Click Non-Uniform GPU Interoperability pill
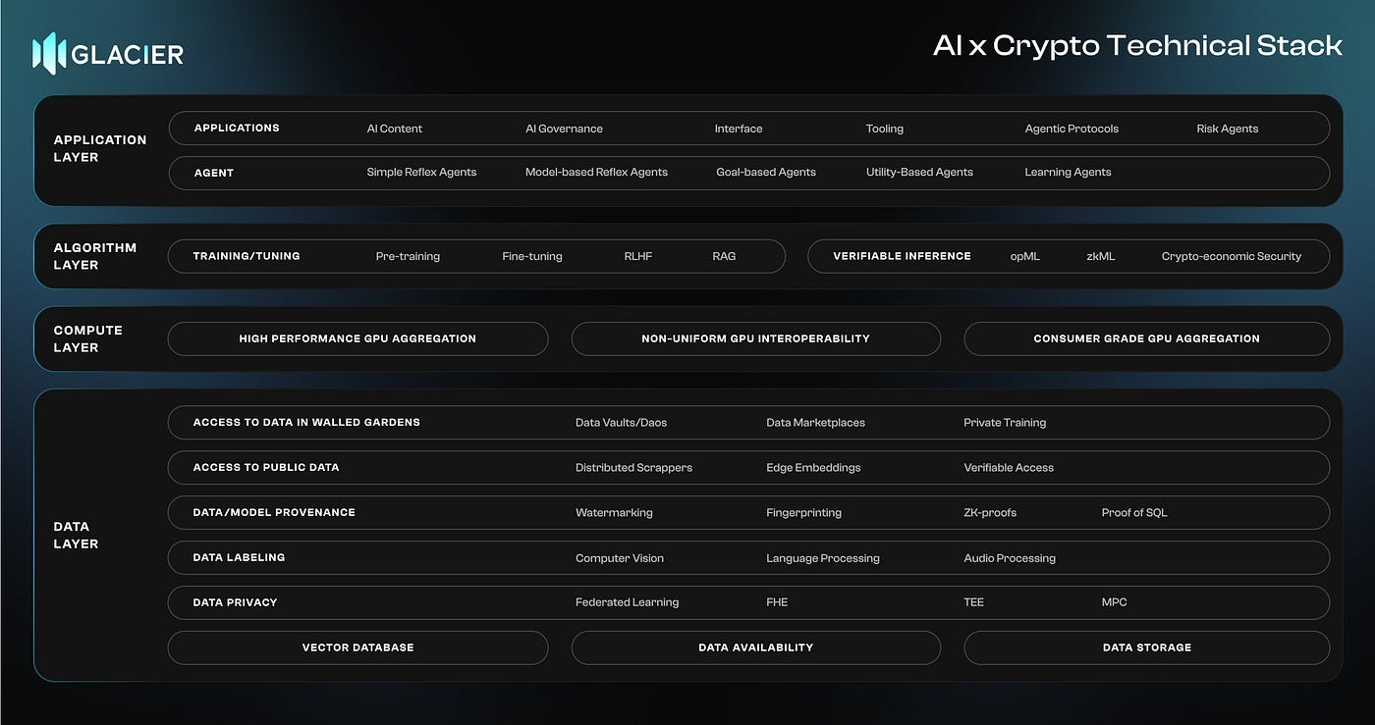The width and height of the screenshot is (1375, 725). (755, 338)
